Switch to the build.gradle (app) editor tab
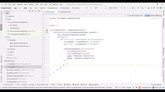 pos(65,12)
